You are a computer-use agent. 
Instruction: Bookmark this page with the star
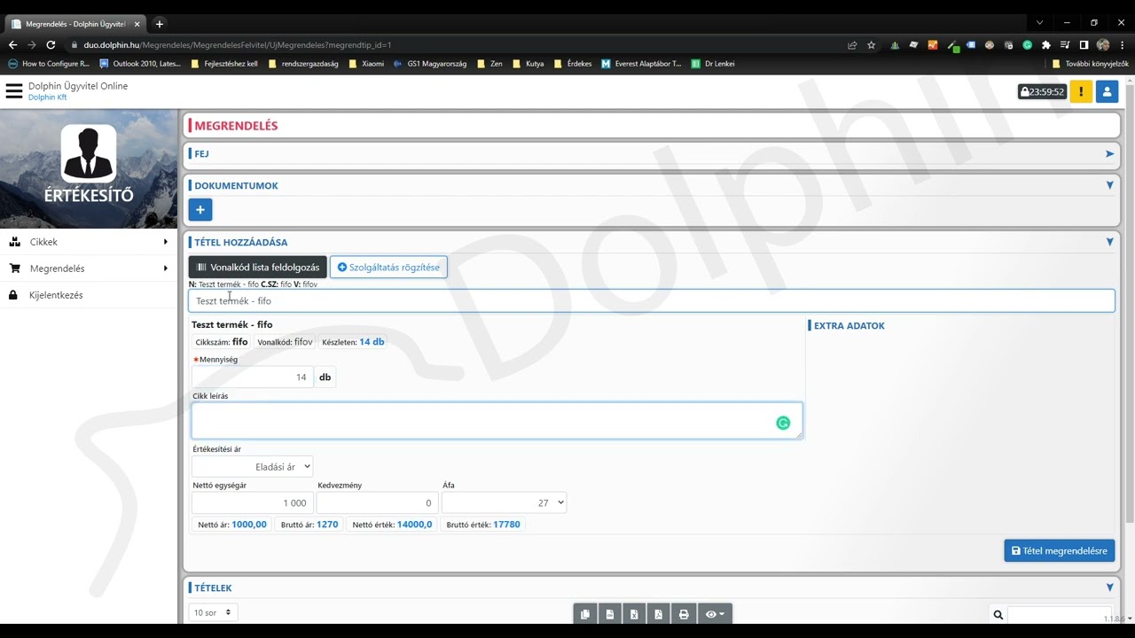(x=871, y=45)
